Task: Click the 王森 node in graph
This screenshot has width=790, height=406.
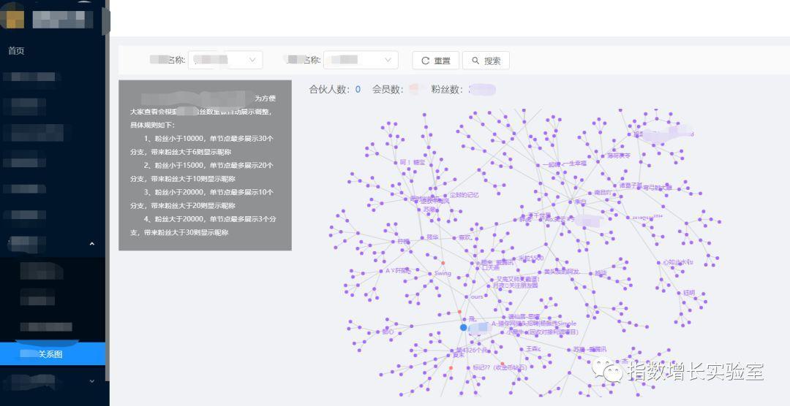Action: coord(533,349)
